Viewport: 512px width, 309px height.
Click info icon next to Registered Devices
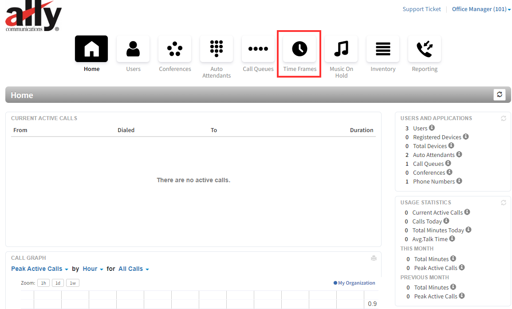tap(465, 137)
